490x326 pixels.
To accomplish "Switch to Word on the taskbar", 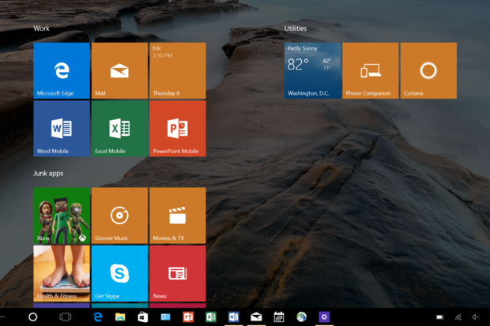I will tap(234, 317).
